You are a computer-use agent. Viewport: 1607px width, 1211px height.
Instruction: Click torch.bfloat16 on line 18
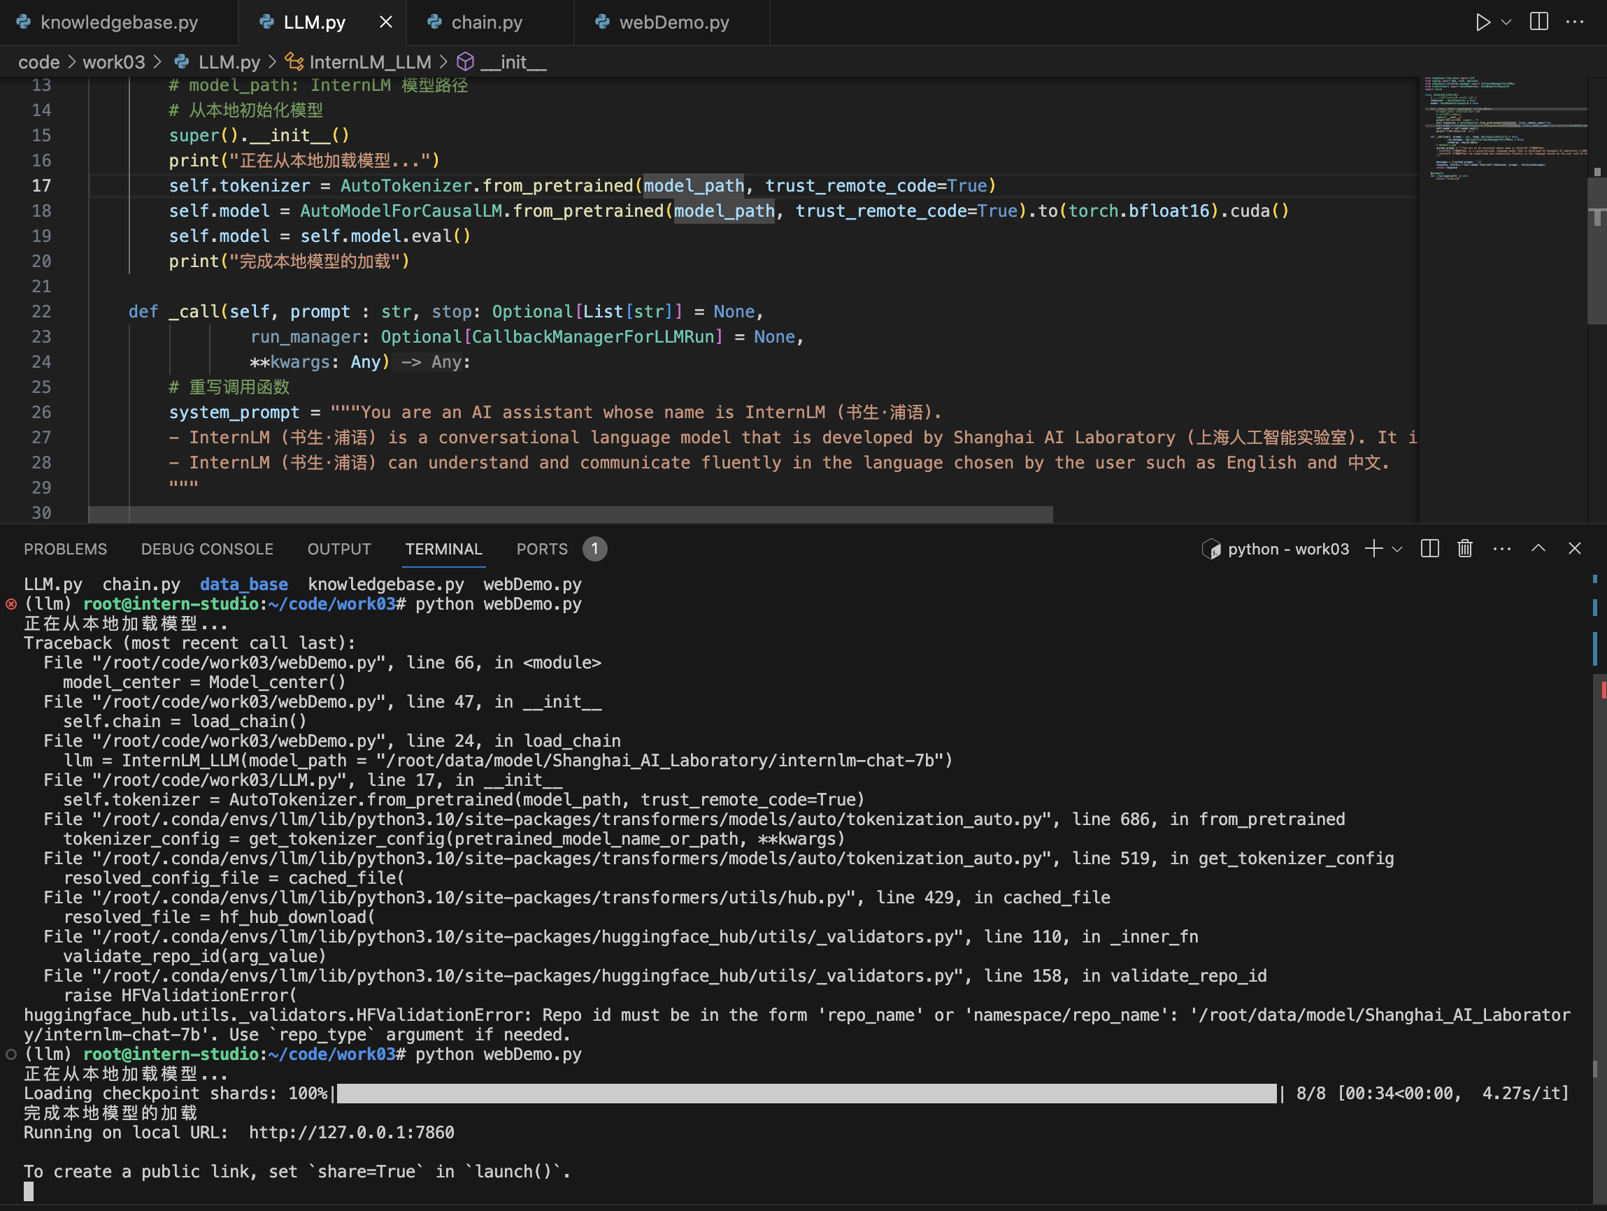click(1138, 210)
